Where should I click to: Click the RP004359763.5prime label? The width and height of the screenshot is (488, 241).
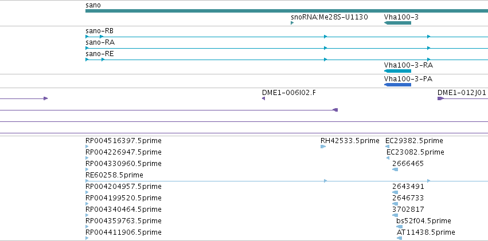click(x=123, y=221)
